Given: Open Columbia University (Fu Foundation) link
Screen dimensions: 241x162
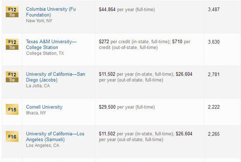Looking at the screenshot, I should coord(51,12).
